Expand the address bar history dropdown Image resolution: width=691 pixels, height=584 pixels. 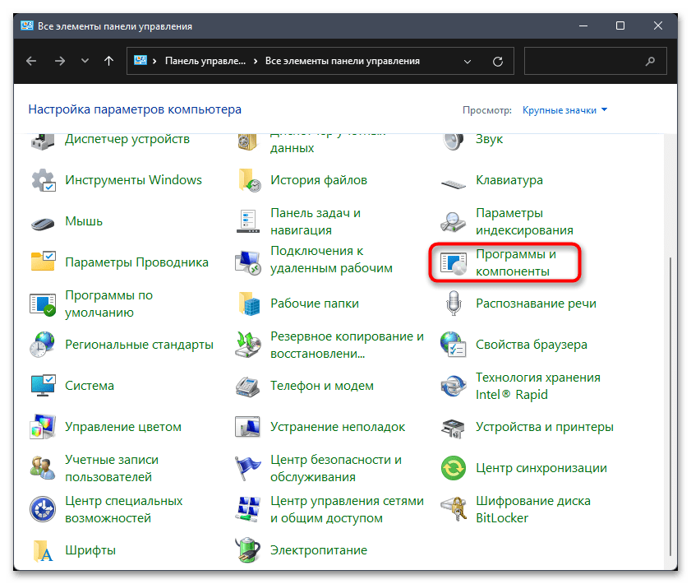click(468, 62)
